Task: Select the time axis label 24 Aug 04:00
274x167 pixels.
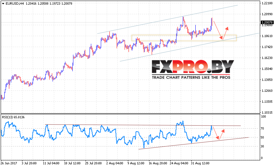Action: [x=179, y=163]
